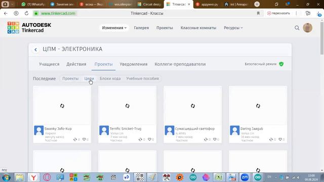
Task: Go back with the class title arrow
Action: 36,50
